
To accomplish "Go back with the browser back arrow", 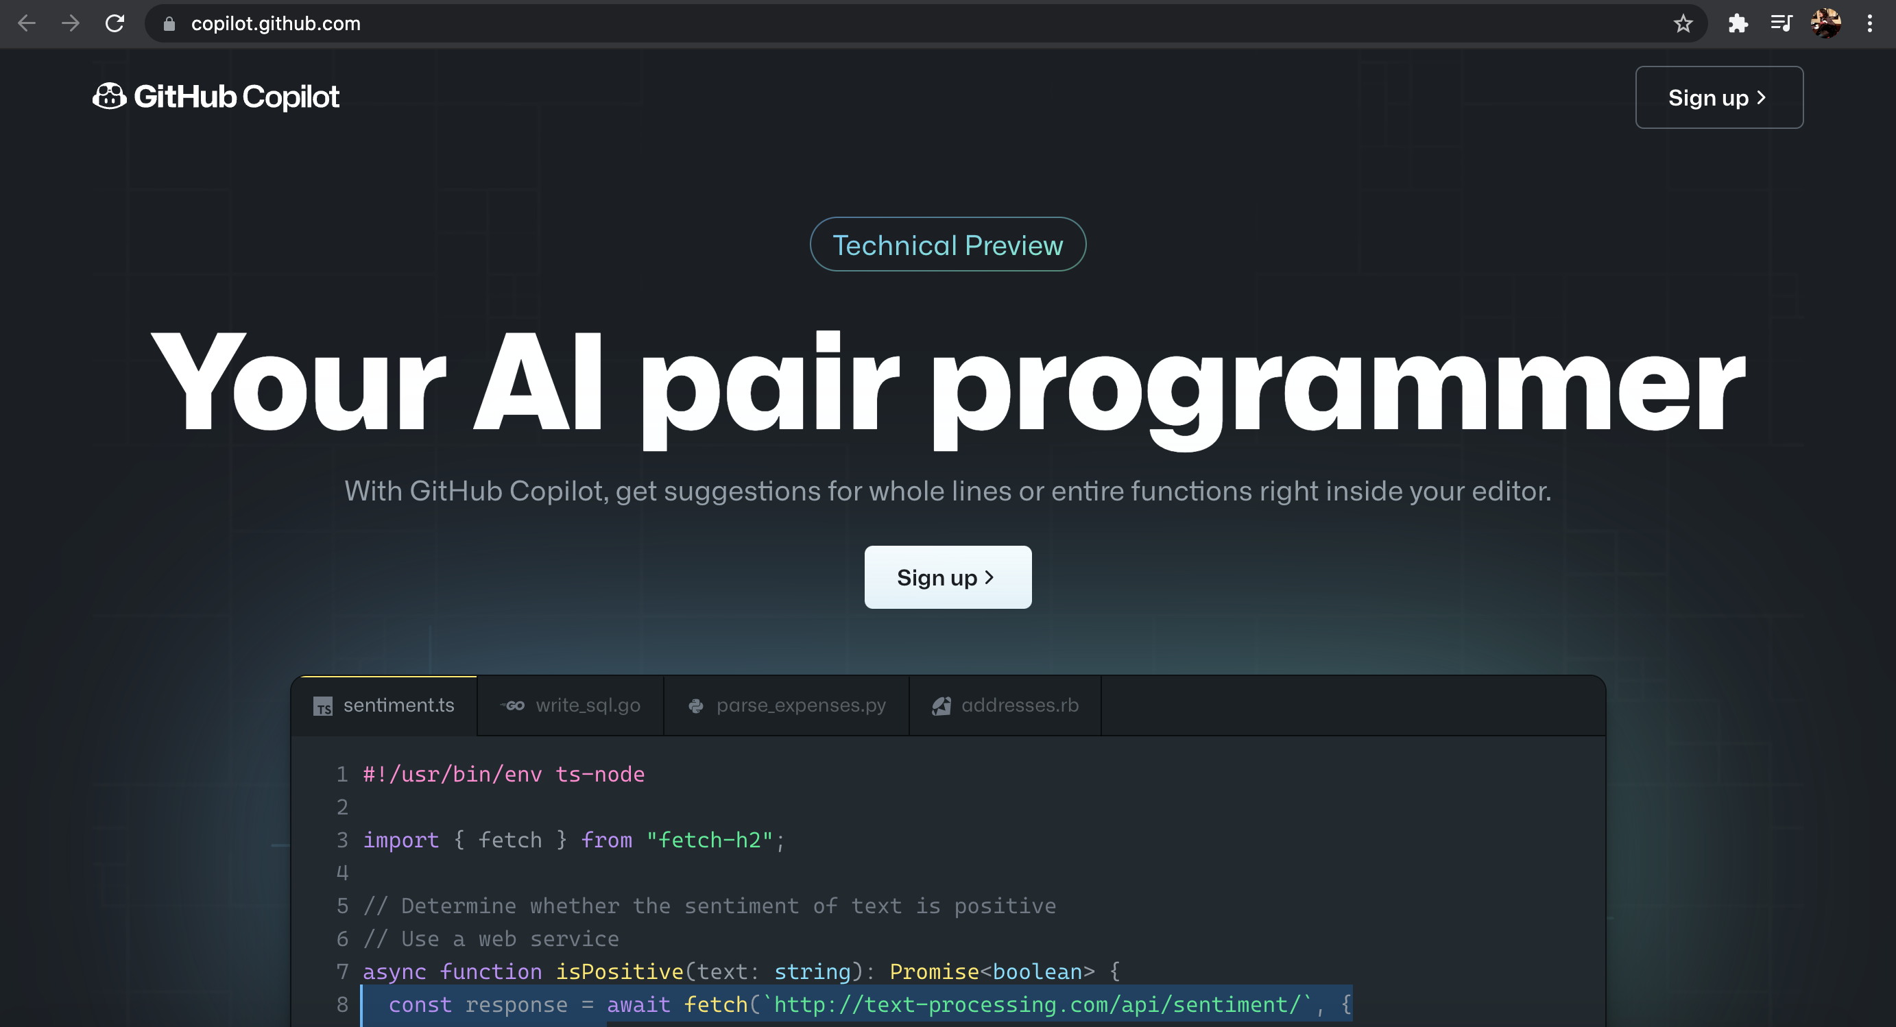I will (x=27, y=23).
